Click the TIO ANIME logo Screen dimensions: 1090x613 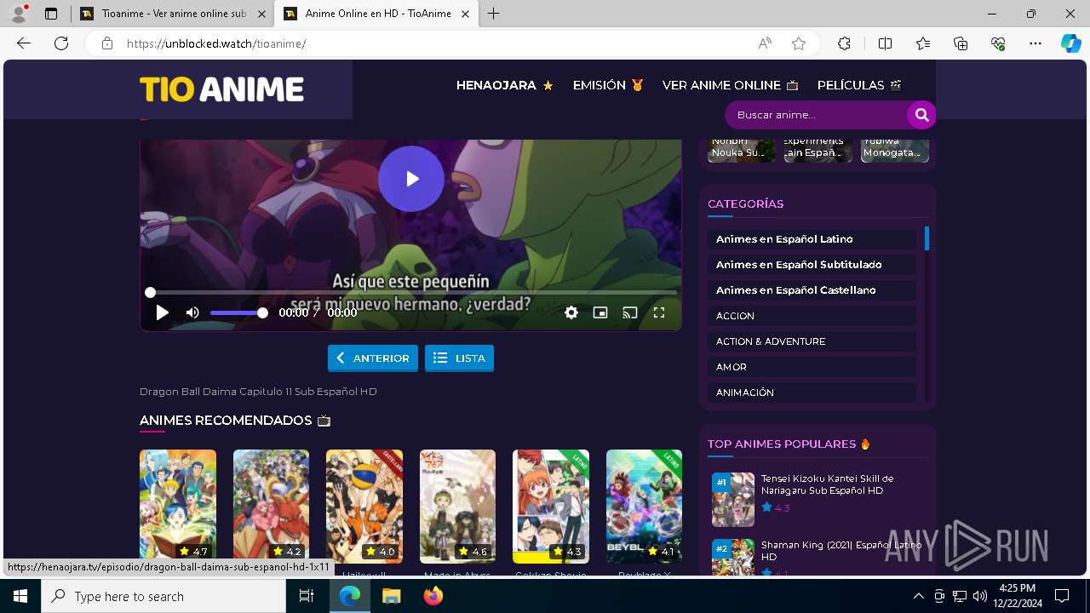pos(221,89)
